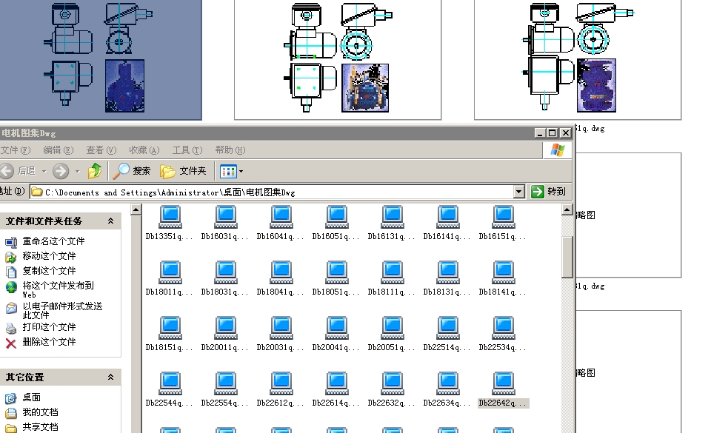Image resolution: width=711 pixels, height=433 pixels.
Task: Open the 查看(V) menu
Action: (x=101, y=150)
